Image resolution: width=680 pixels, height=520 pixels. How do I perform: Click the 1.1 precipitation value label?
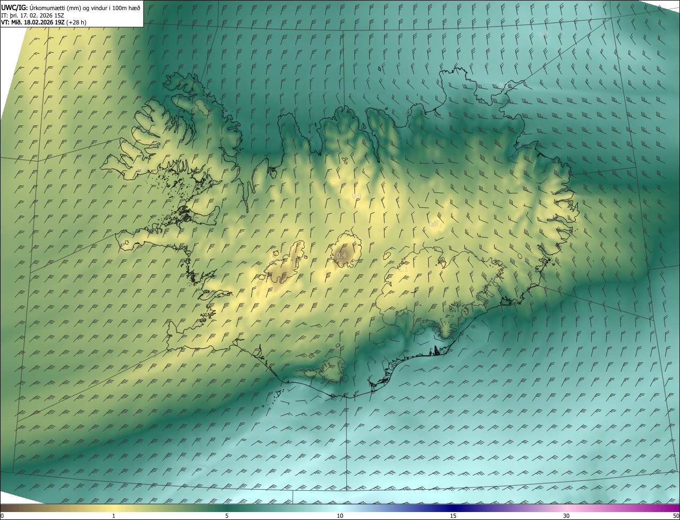(404, 270)
